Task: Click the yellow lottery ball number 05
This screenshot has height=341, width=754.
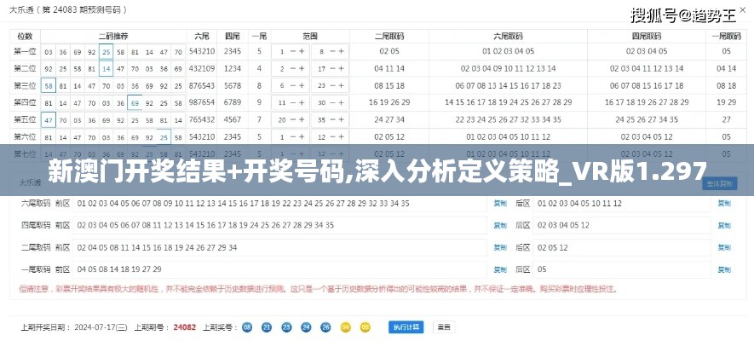Action: point(365,327)
